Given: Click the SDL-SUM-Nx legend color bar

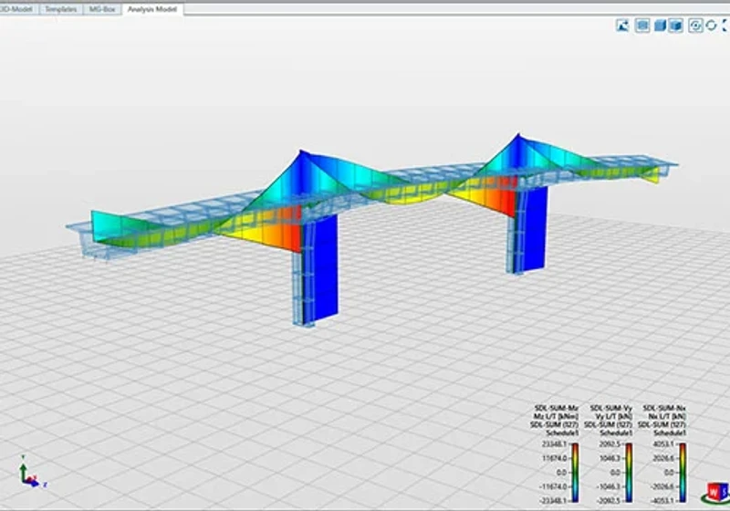Looking at the screenshot, I should (x=682, y=473).
